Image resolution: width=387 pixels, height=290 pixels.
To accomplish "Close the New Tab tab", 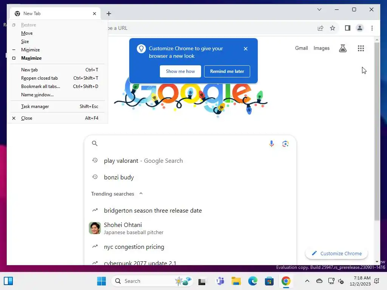I will click(94, 14).
